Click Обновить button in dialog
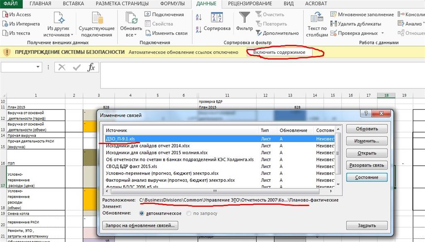Image resolution: width=425 pixels, height=242 pixels. pos(367,129)
